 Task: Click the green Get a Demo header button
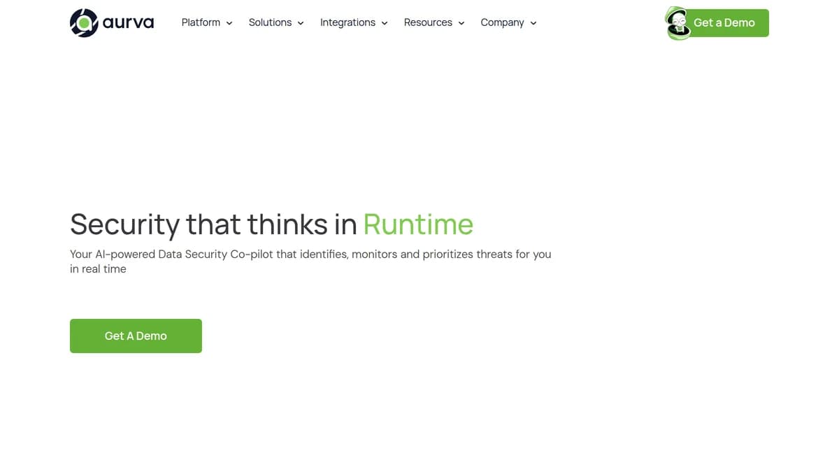(x=724, y=22)
